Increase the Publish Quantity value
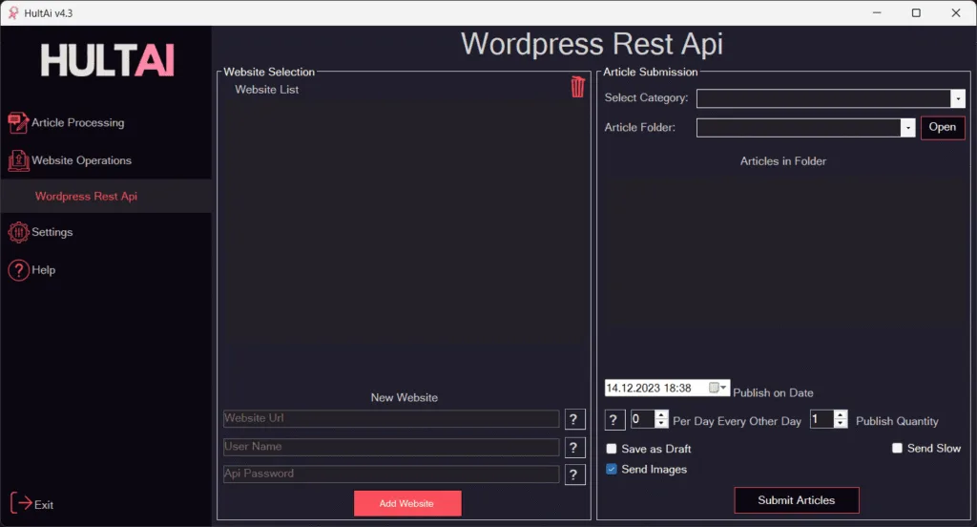This screenshot has width=977, height=527. coord(841,414)
